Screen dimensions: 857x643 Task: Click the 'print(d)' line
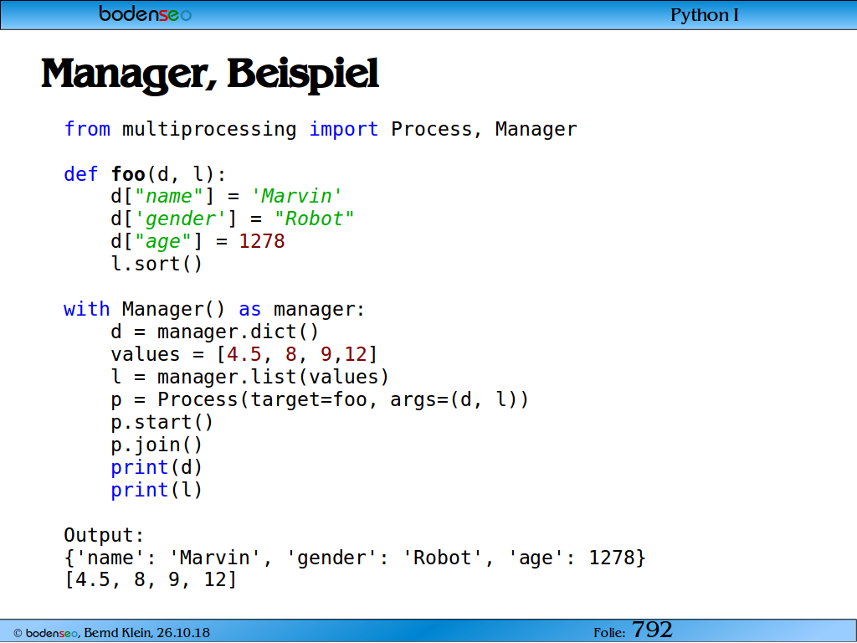pos(157,467)
